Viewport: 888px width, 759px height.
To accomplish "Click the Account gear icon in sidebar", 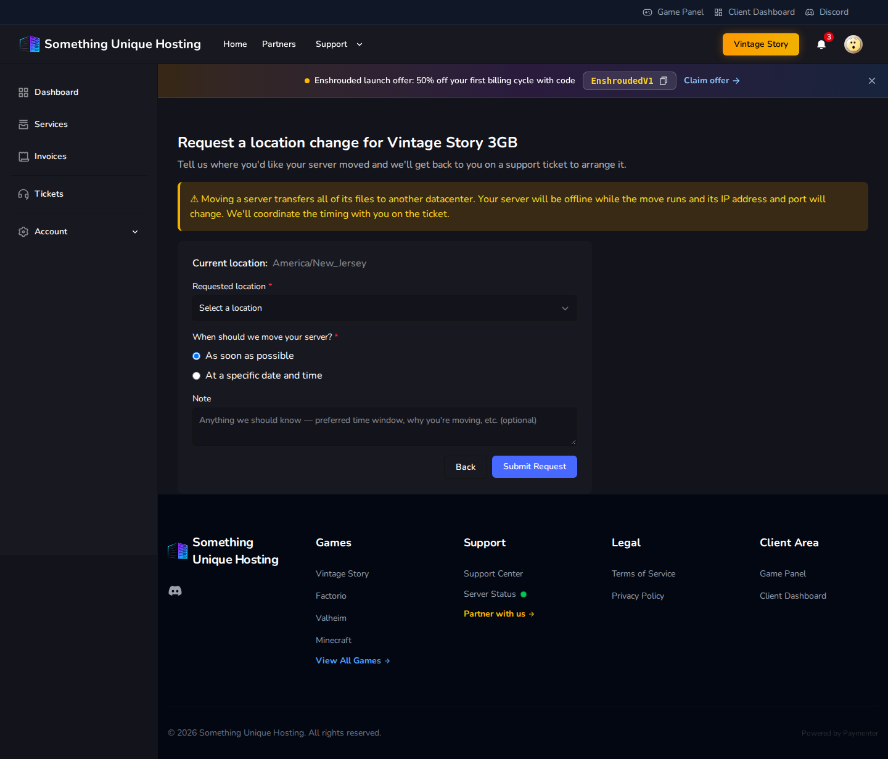I will click(x=23, y=232).
